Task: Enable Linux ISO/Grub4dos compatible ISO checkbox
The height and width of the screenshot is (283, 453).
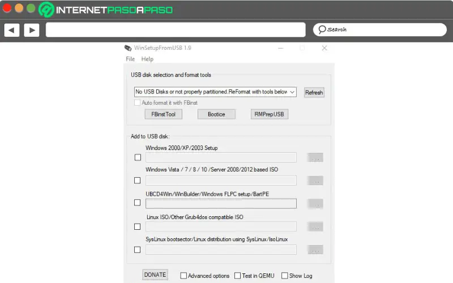Action: [138, 227]
